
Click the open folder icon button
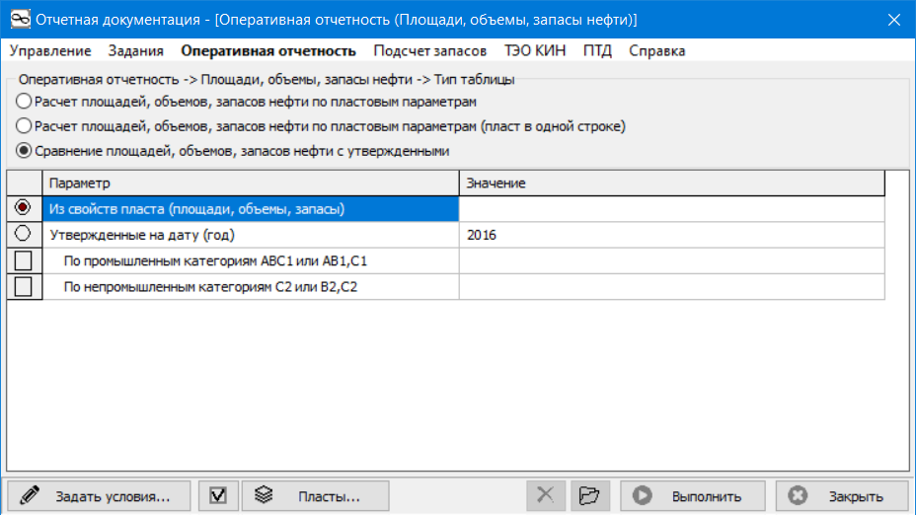590,495
